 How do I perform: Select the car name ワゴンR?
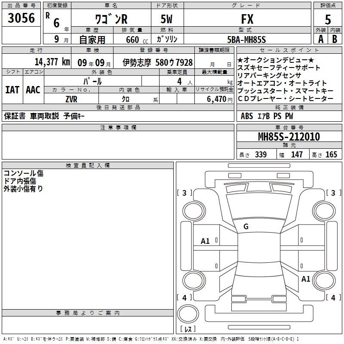tap(111, 19)
